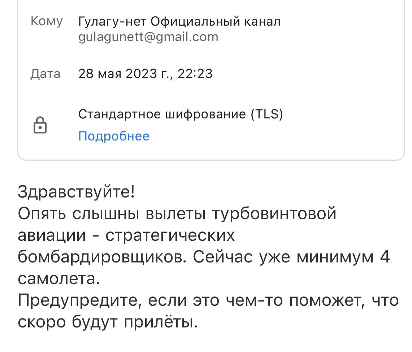The image size is (412, 352).
Task: Click the greeting Здравствуйте! in the message
Action: click(x=76, y=192)
